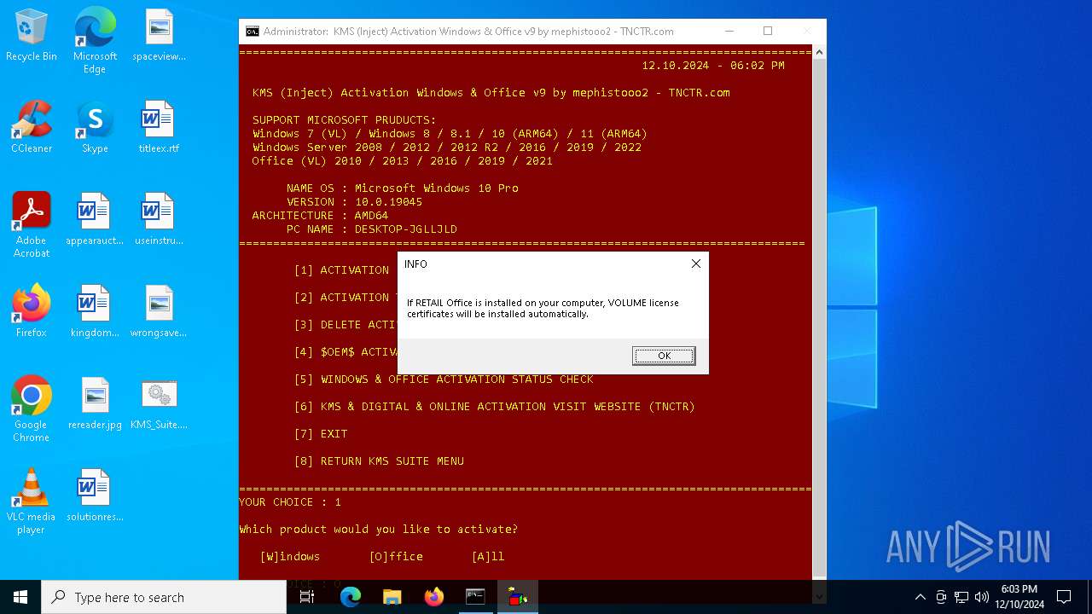Launch Firefox from the desktop
The image size is (1092, 614).
coord(32,311)
